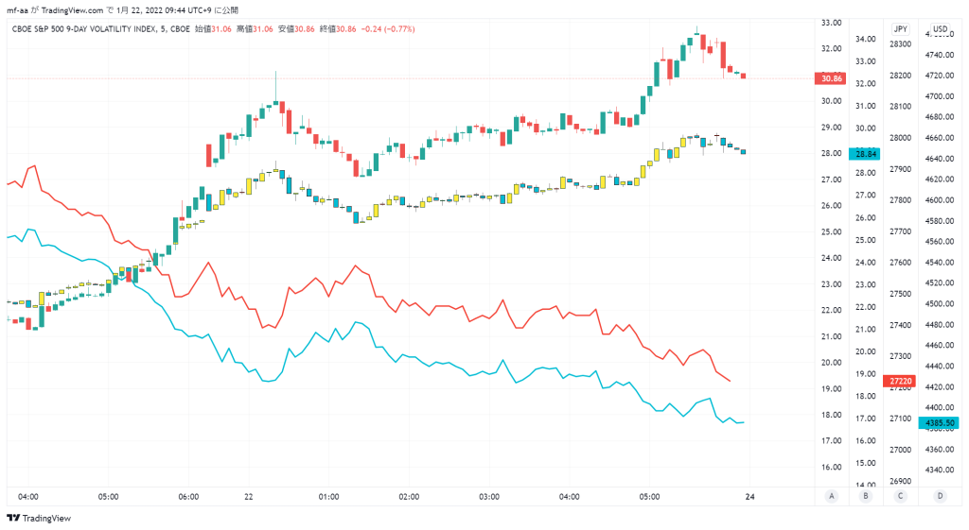Image resolution: width=969 pixels, height=530 pixels.
Task: Click 28300 on scale C axis
Action: pyautogui.click(x=901, y=44)
